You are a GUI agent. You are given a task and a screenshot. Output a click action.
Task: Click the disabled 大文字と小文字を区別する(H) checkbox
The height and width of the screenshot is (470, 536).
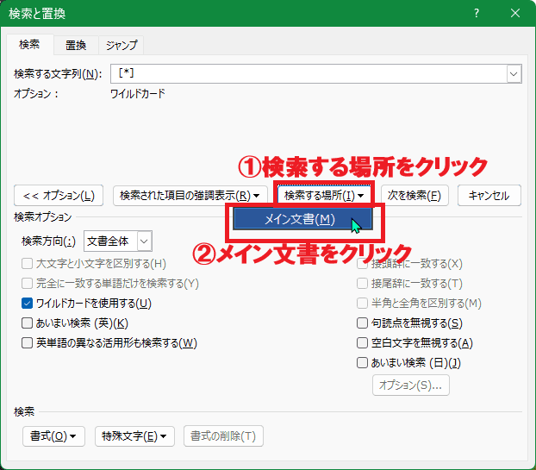tap(27, 264)
